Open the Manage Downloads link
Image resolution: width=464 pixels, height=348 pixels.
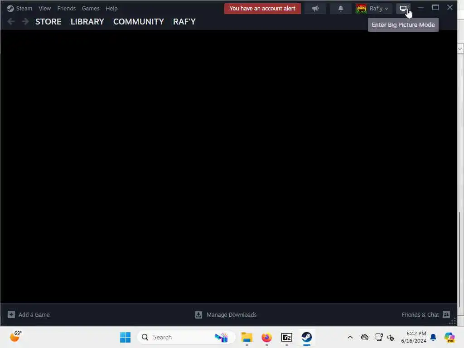(x=232, y=314)
